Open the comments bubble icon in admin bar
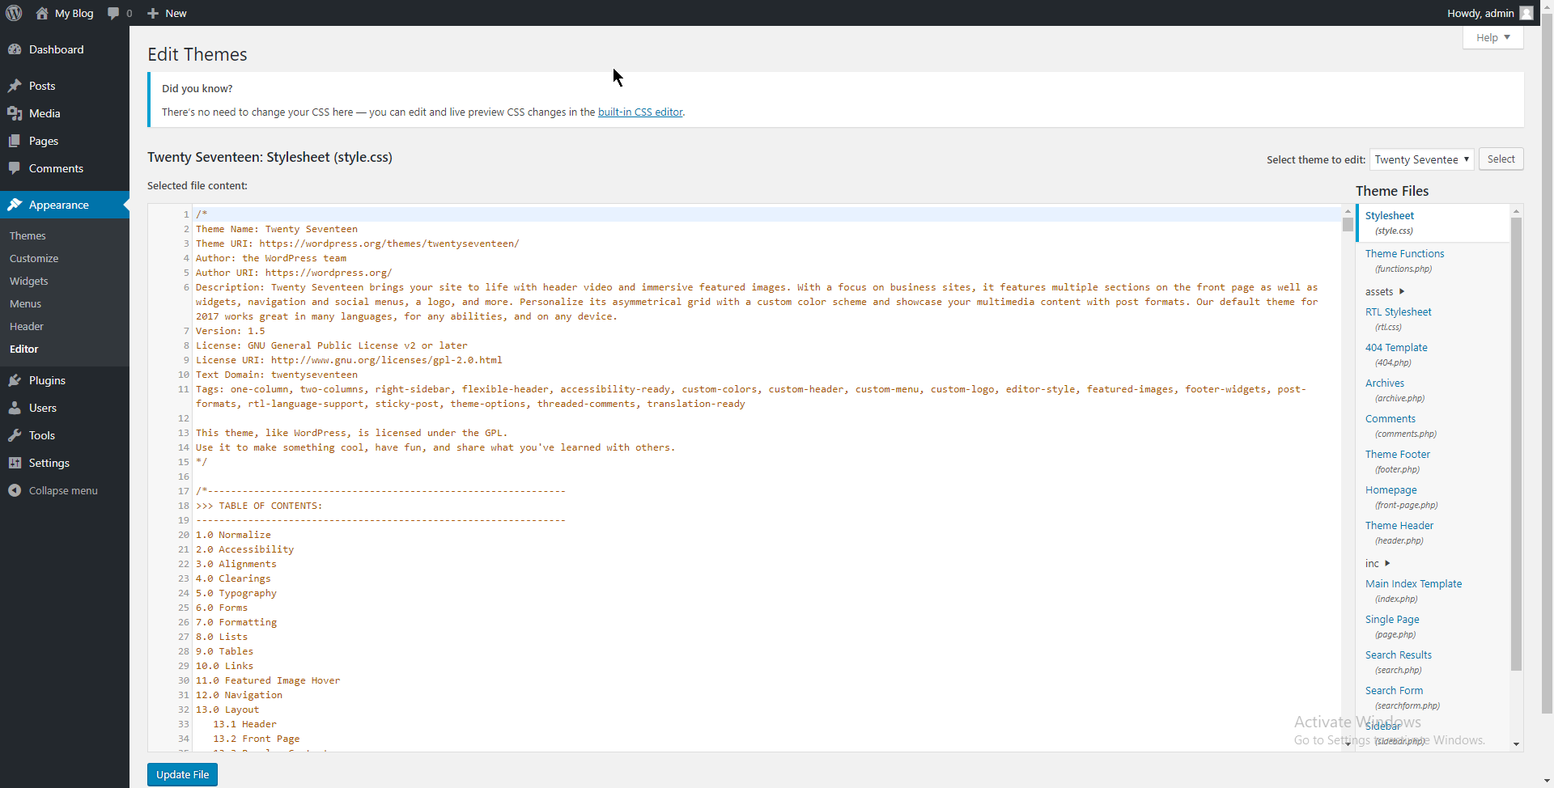Image resolution: width=1554 pixels, height=788 pixels. tap(113, 13)
